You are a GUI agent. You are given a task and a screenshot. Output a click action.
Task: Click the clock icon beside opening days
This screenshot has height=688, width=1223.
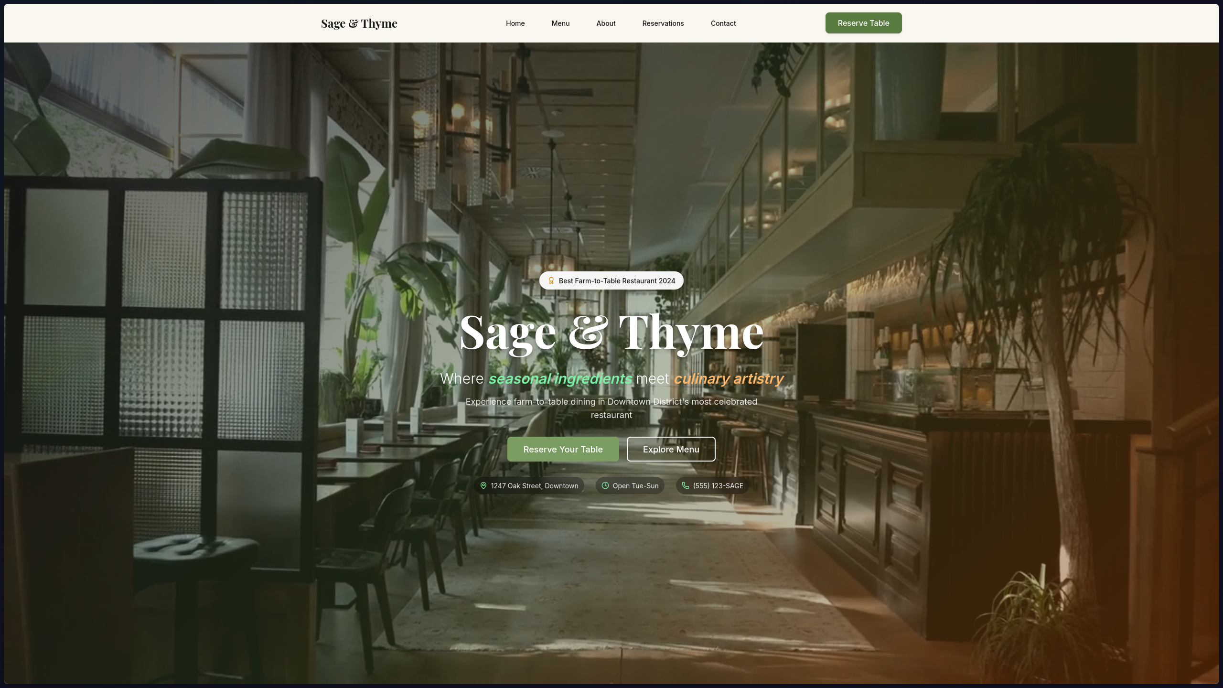coord(605,485)
